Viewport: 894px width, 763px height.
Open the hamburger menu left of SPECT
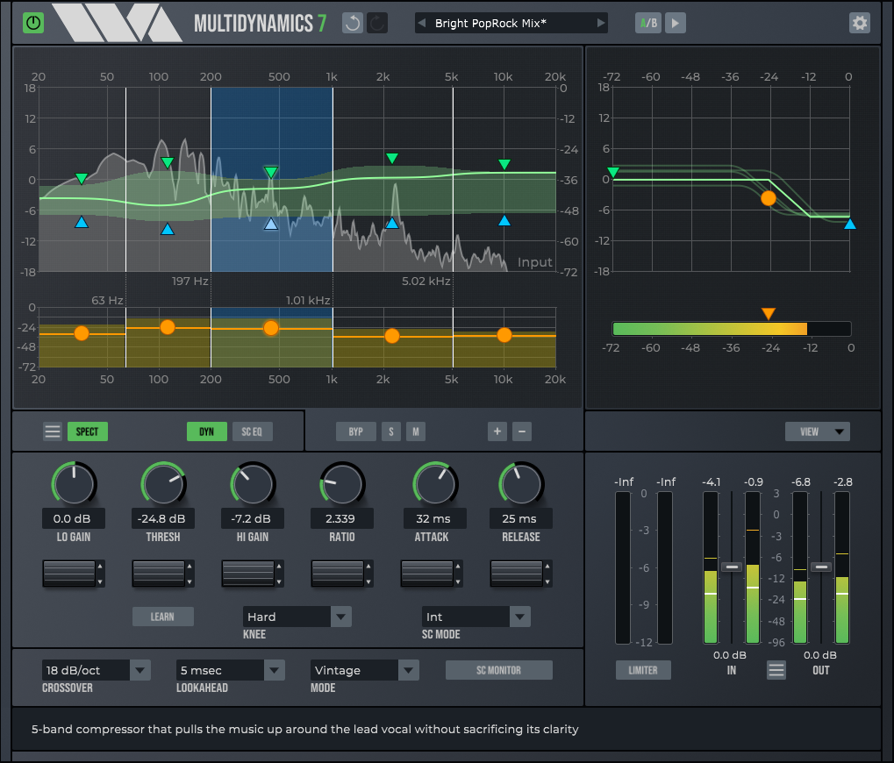(52, 431)
